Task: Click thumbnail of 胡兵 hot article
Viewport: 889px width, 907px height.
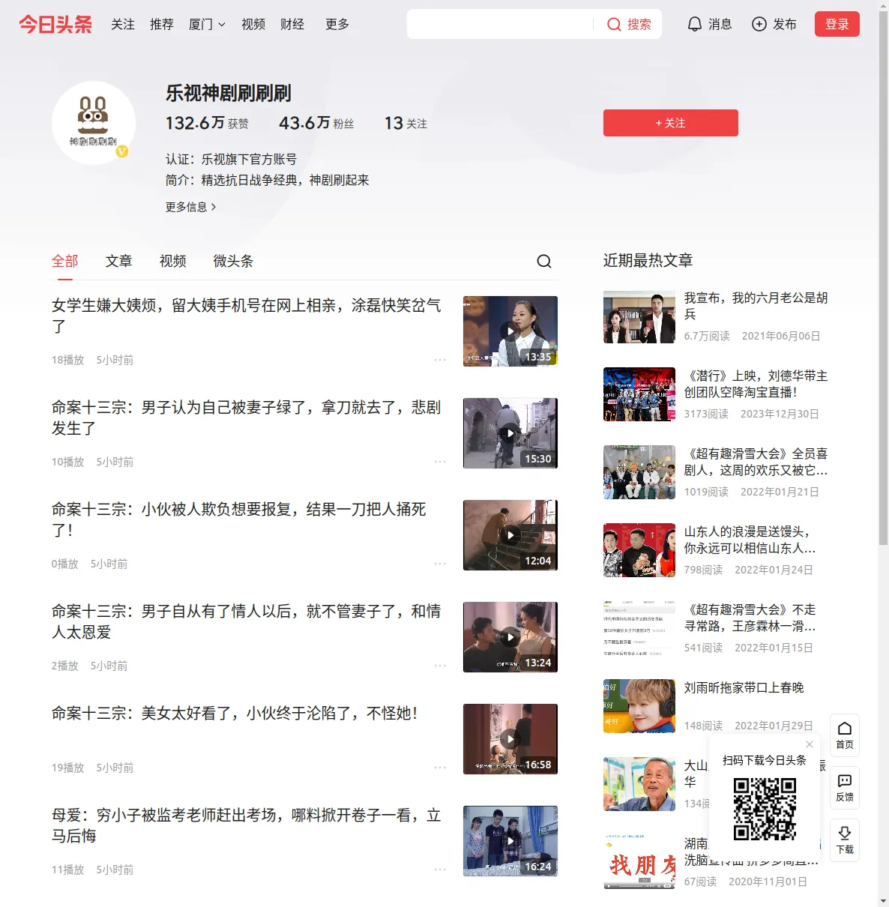Action: [639, 317]
